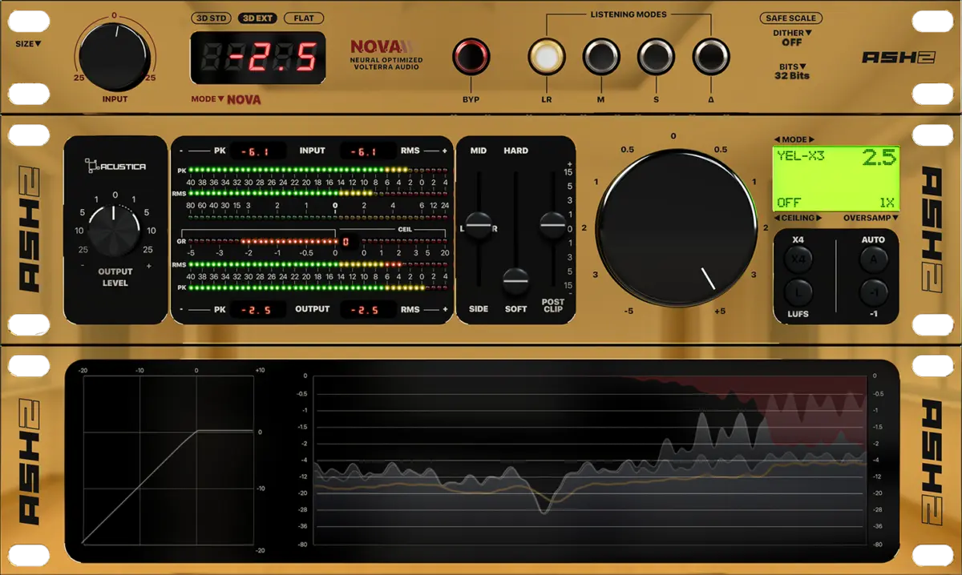Image resolution: width=962 pixels, height=575 pixels.
Task: Click the HARD/SOFT fader handle
Action: tap(516, 281)
